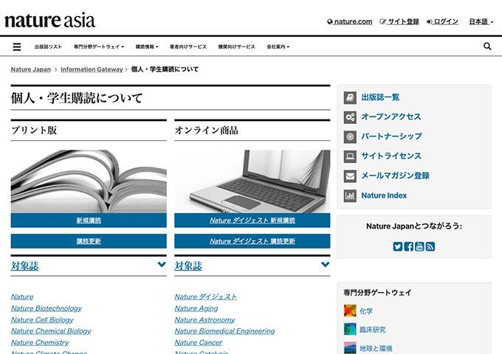Go to nature.com link

pos(350,21)
